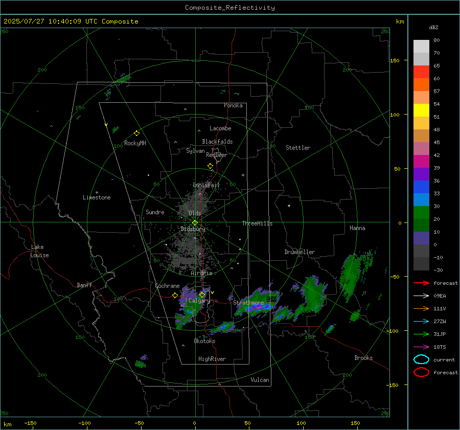Viewport: 460px width, 430px height.
Task: Click the current legend label
Action: click(444, 359)
